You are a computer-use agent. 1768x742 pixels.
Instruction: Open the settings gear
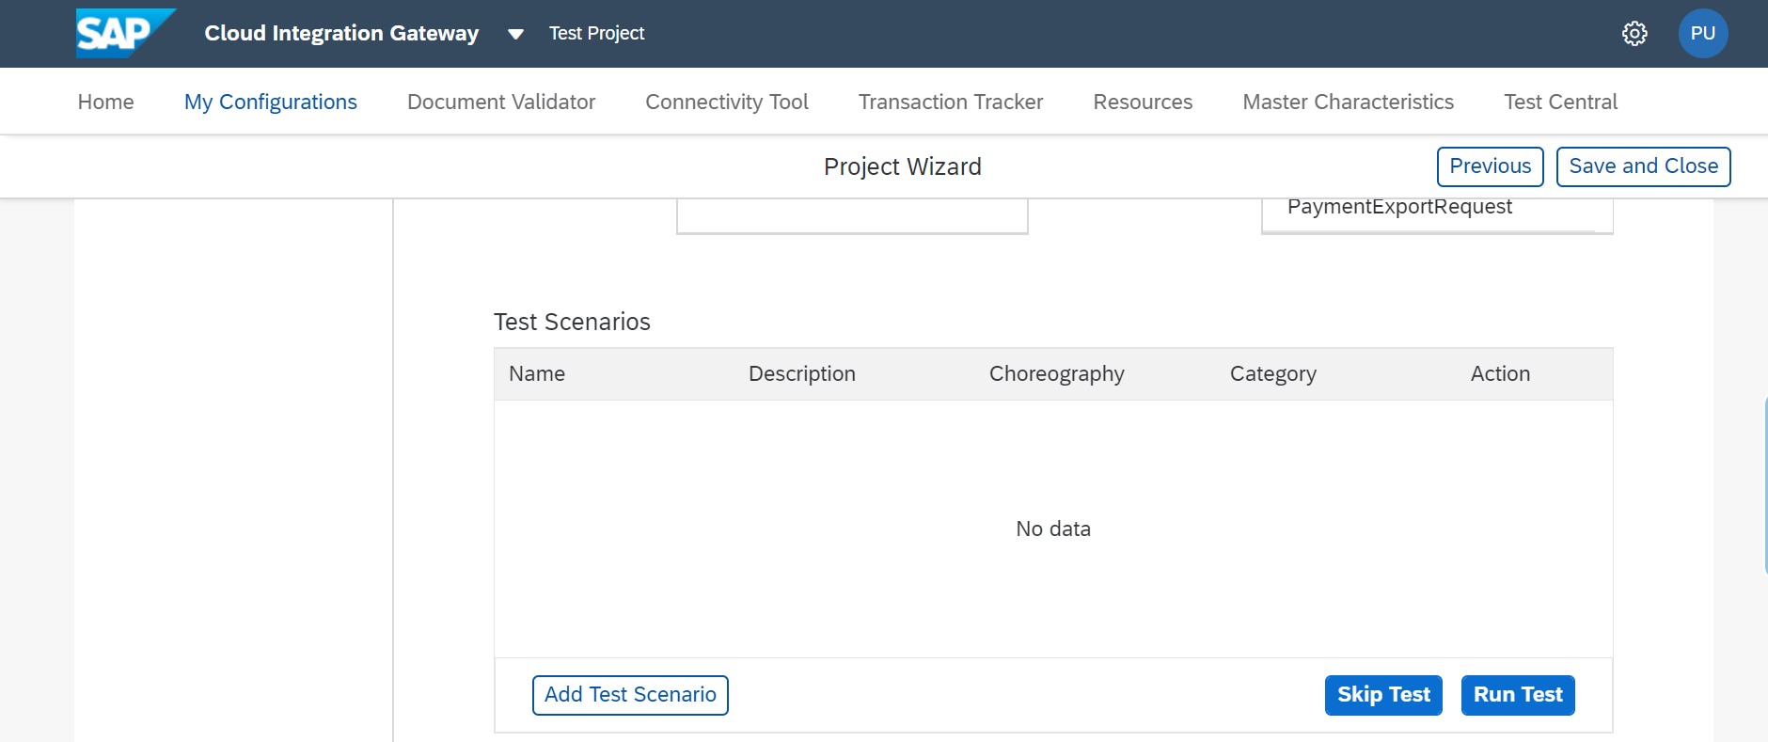tap(1634, 32)
